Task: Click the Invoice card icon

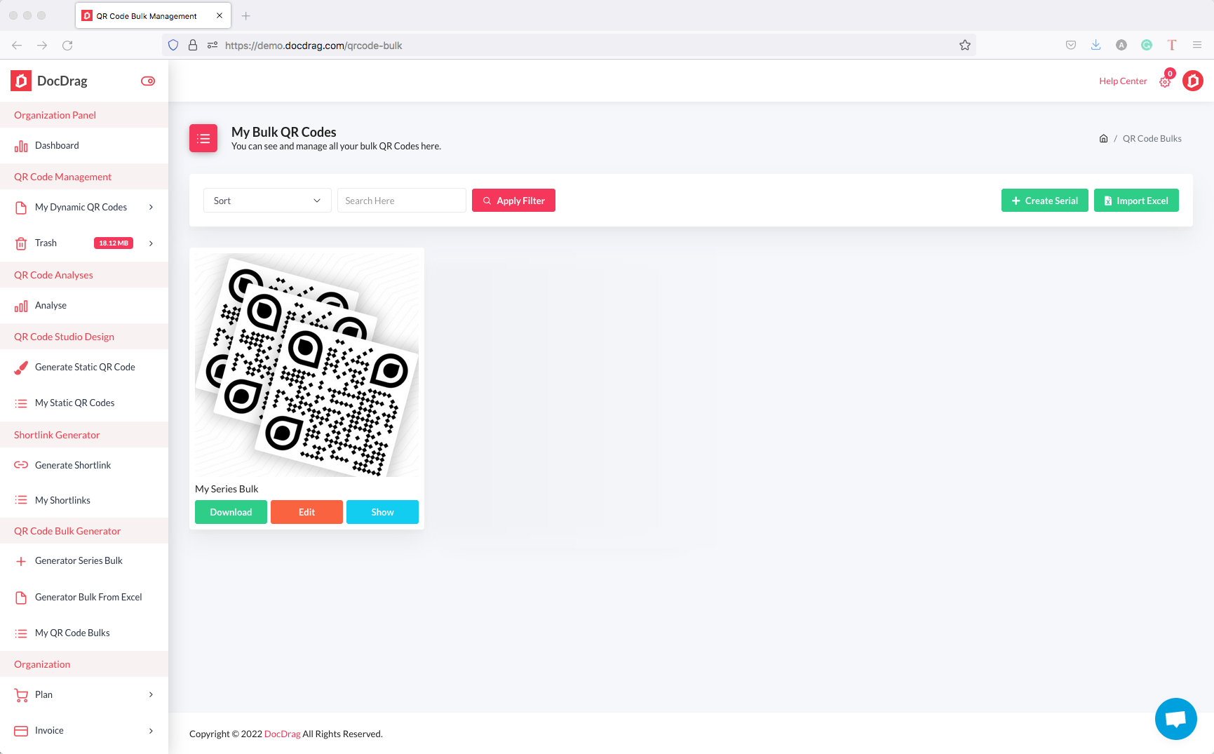Action: click(21, 731)
